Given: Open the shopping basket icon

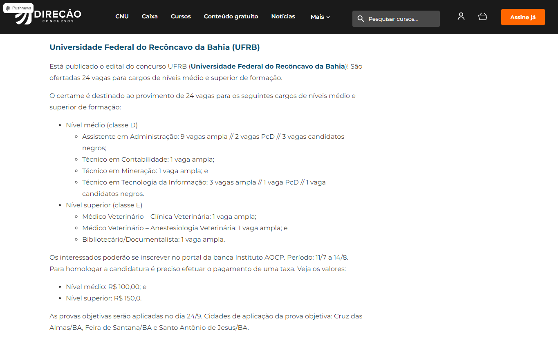Looking at the screenshot, I should (x=483, y=16).
